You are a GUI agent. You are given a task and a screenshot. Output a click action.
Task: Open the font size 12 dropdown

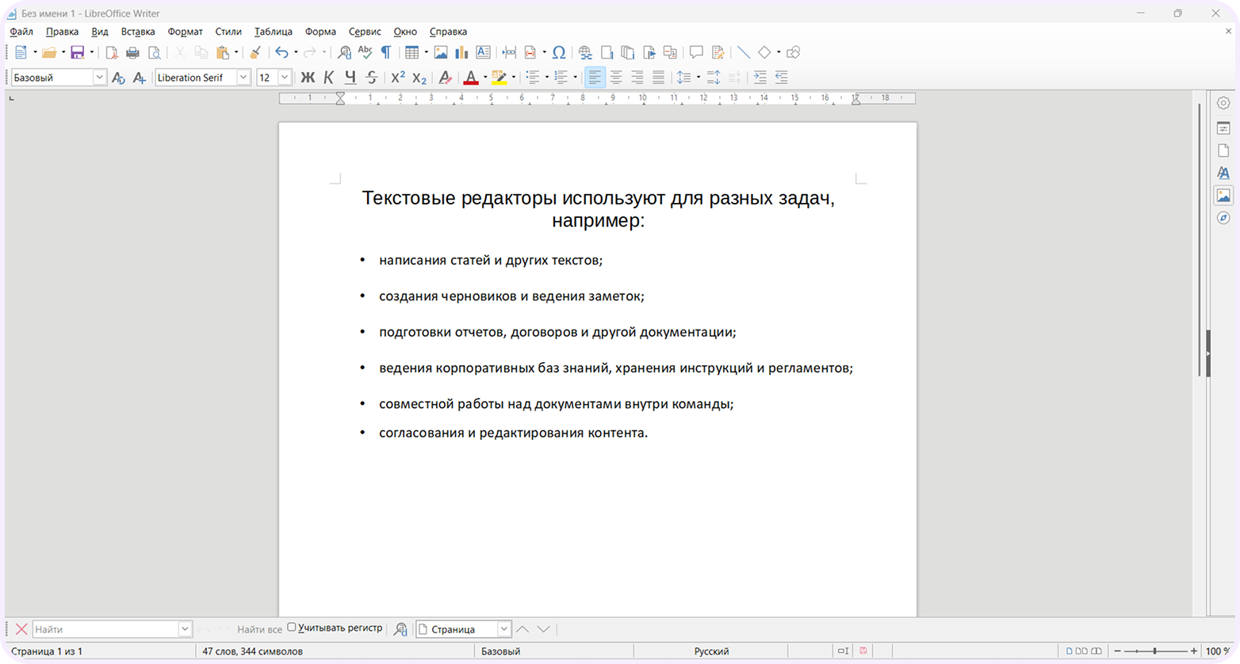(285, 78)
